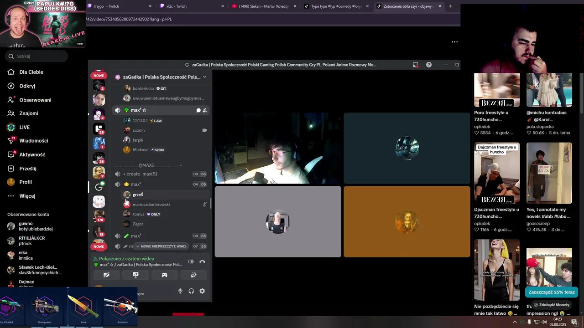Viewport: 584px width, 328px height.
Task: Toggle camera in Discord voice panel
Action: tap(106, 275)
